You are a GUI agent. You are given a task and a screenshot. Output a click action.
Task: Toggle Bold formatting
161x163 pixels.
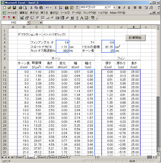[119, 8]
